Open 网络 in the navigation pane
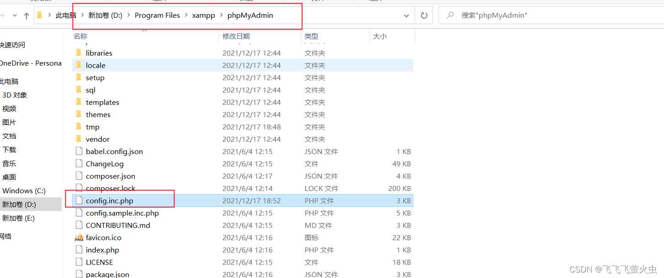The image size is (664, 278). (x=6, y=237)
